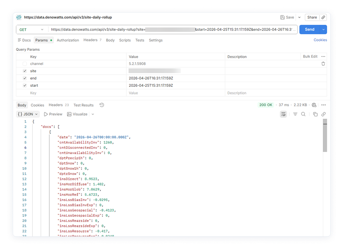Image resolution: width=343 pixels, height=249 pixels.
Task: Expand the JSON format dropdown
Action: point(28,114)
